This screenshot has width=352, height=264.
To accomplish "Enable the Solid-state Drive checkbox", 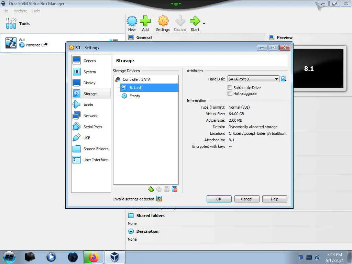I will tap(230, 88).
